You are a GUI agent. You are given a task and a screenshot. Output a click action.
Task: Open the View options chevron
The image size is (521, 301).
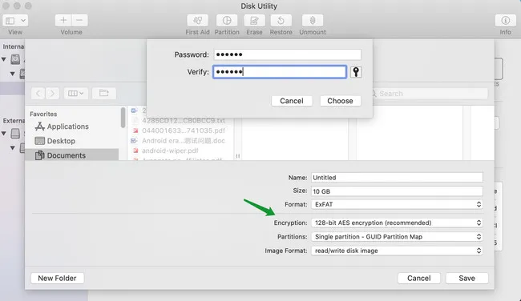(x=23, y=21)
